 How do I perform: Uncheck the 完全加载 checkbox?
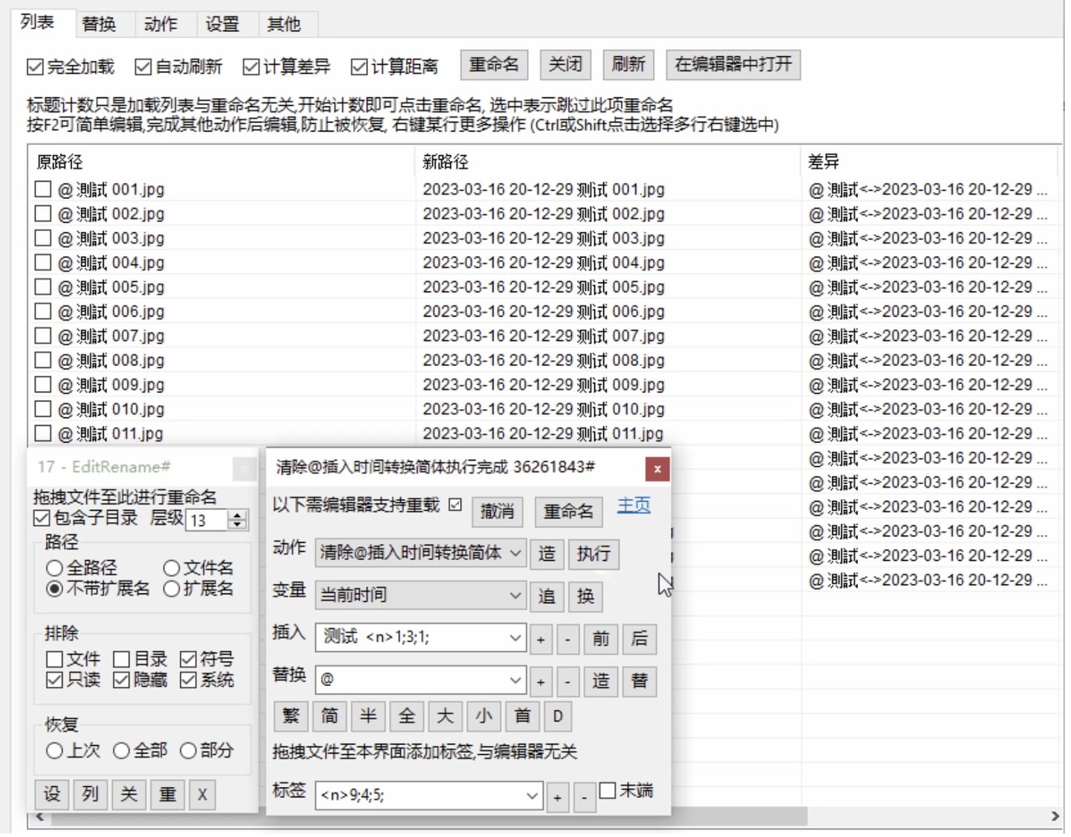[35, 66]
